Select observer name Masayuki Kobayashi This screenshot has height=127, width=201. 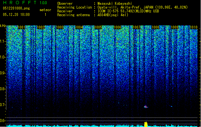(115, 3)
